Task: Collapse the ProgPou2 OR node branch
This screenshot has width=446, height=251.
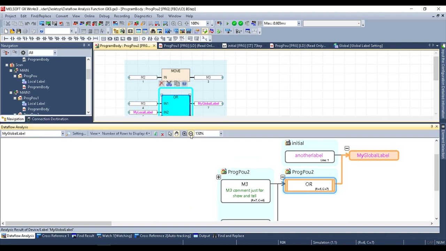Action: pos(283,177)
